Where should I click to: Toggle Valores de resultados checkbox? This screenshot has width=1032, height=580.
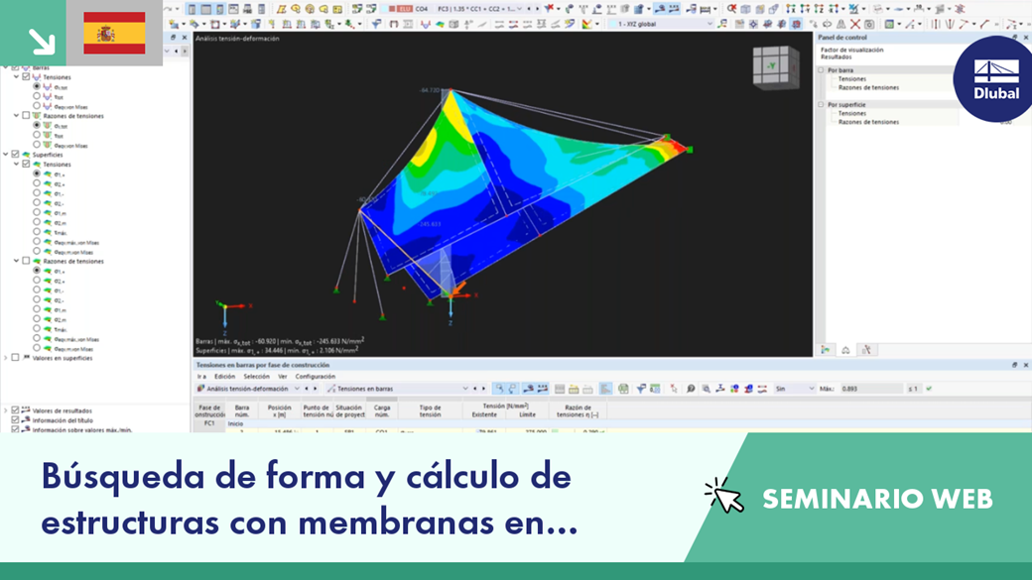pyautogui.click(x=16, y=410)
